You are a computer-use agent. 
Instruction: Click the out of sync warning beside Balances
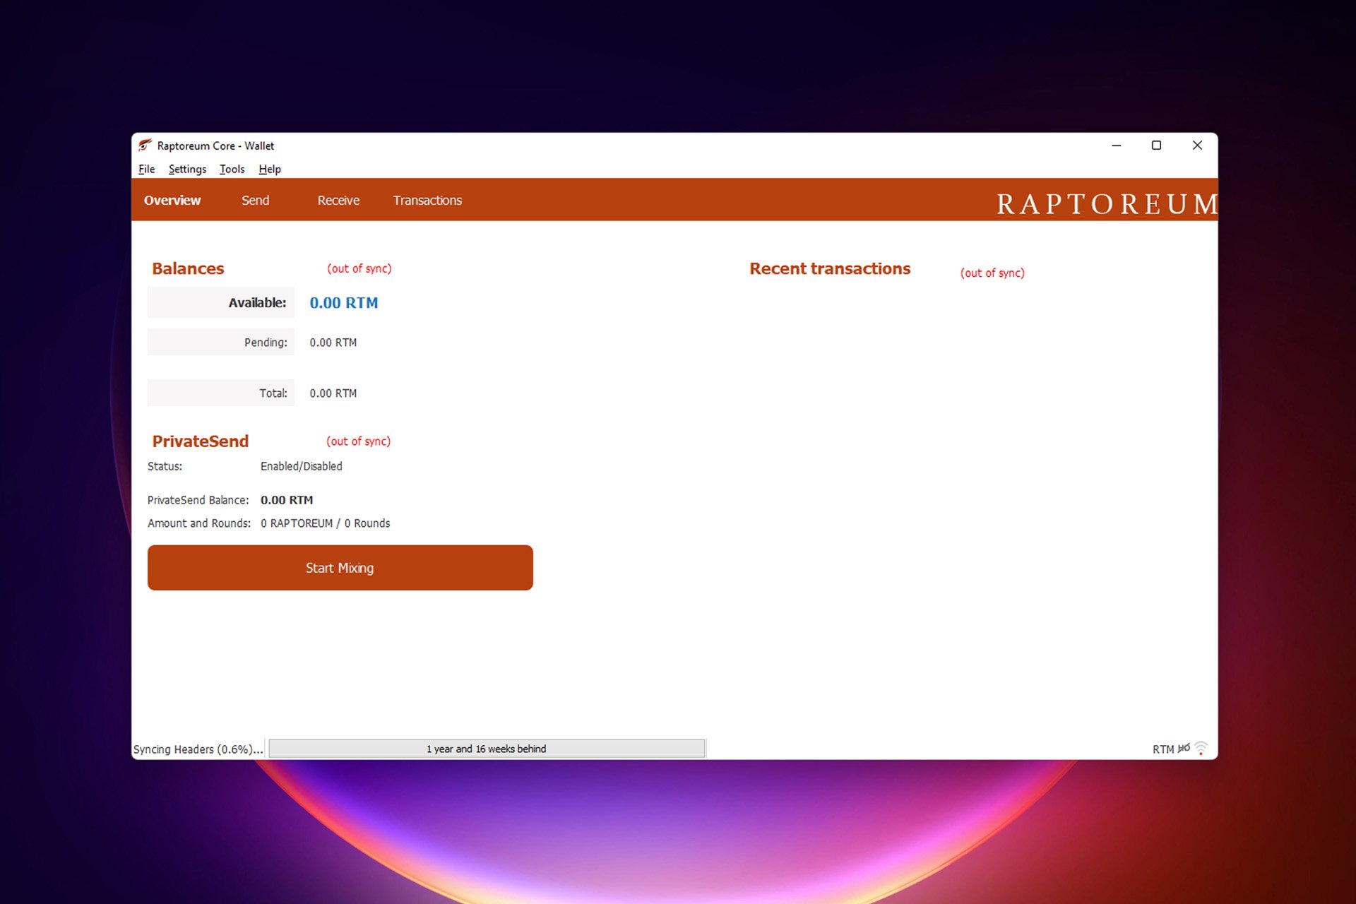point(359,268)
